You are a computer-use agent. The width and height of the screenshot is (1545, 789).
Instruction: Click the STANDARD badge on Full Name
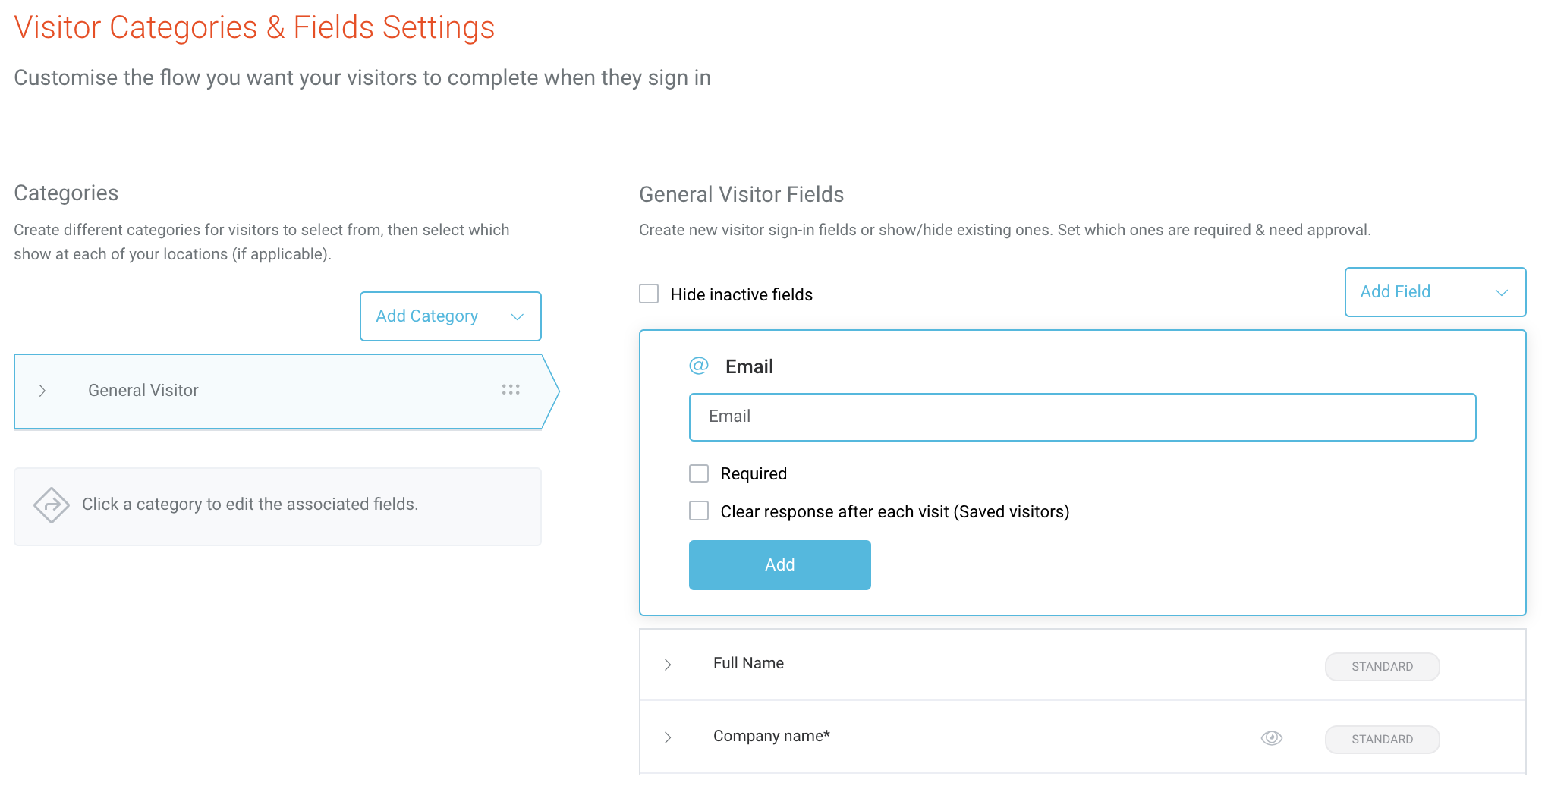[1382, 666]
